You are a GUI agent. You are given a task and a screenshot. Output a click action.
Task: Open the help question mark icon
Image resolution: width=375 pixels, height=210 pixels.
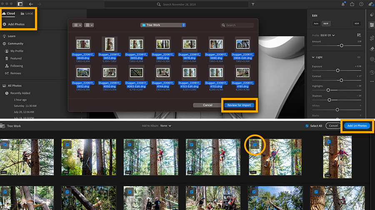click(361, 4)
